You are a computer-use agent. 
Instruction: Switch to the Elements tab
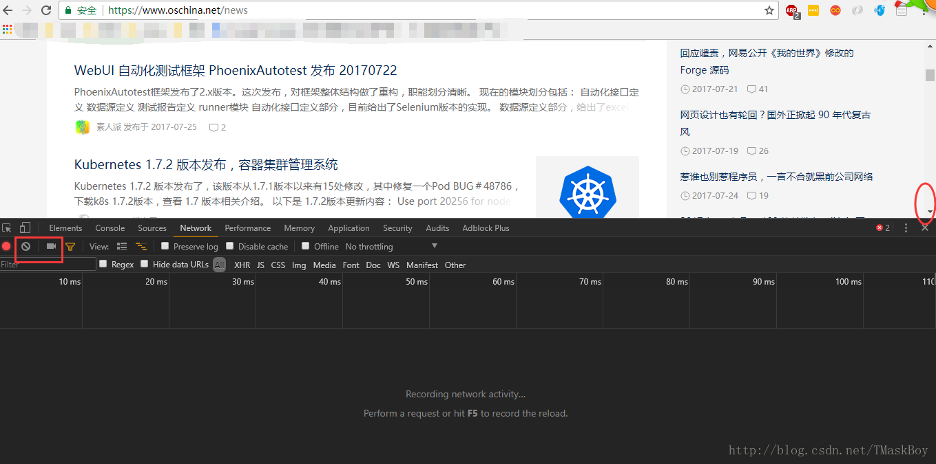click(x=65, y=228)
